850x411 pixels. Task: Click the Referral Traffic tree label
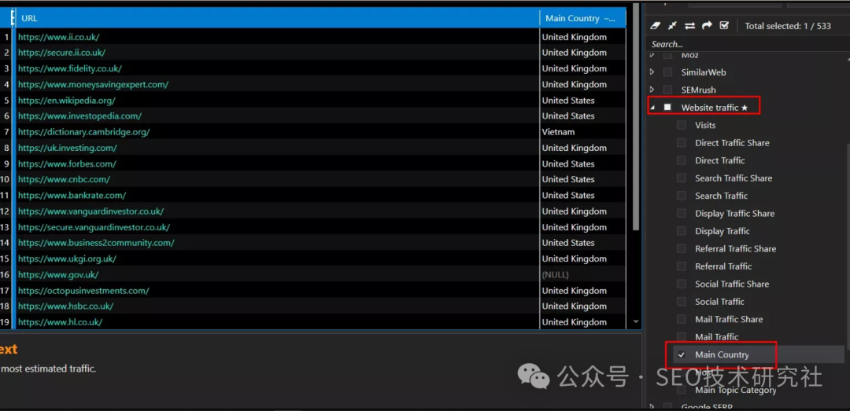click(724, 266)
